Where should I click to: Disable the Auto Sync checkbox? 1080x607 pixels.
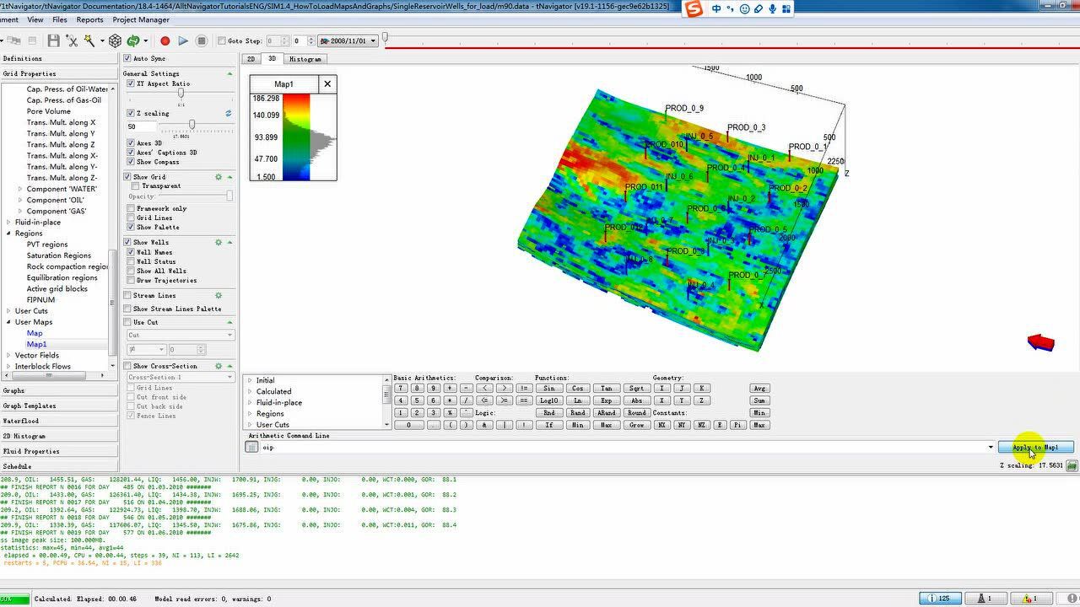(128, 58)
